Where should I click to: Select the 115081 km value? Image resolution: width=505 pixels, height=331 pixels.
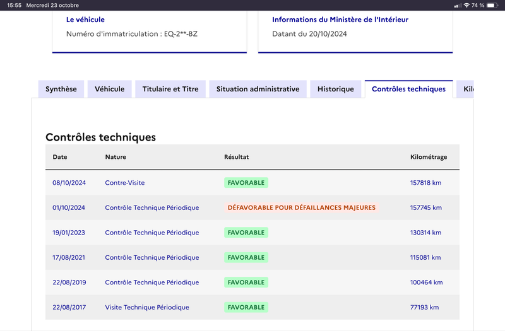(x=425, y=257)
